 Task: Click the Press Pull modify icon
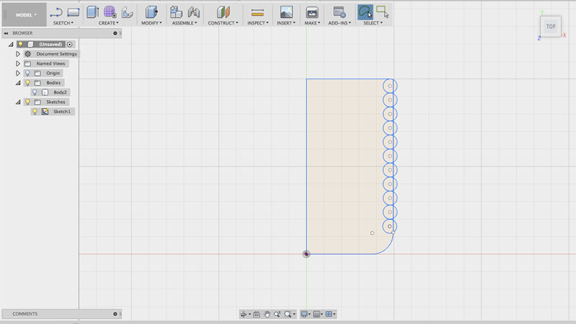(151, 12)
